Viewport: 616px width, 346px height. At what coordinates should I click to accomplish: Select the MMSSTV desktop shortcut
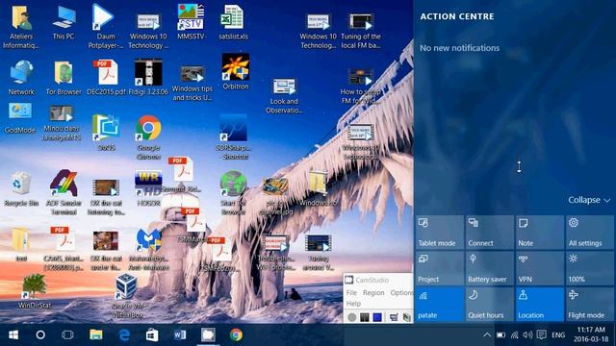191,22
